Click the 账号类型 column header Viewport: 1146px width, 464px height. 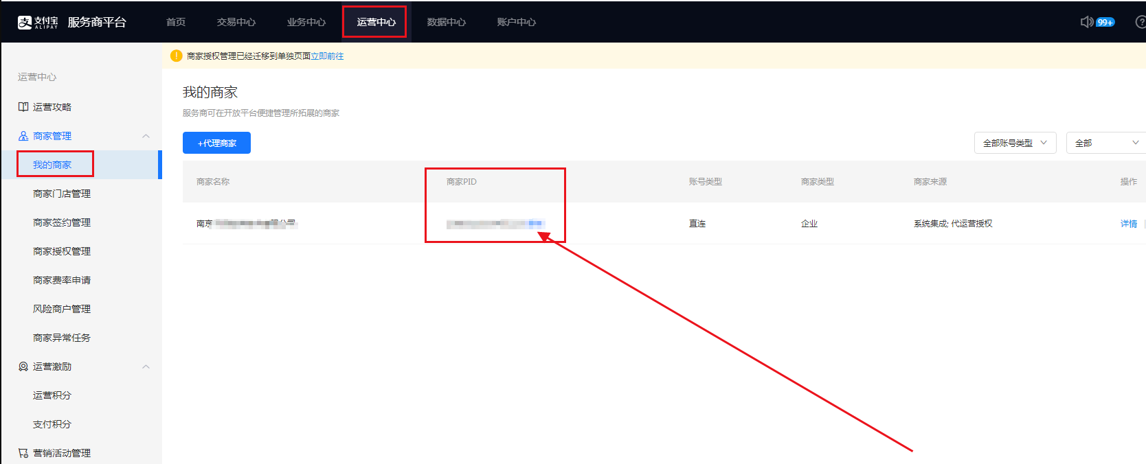tap(706, 182)
